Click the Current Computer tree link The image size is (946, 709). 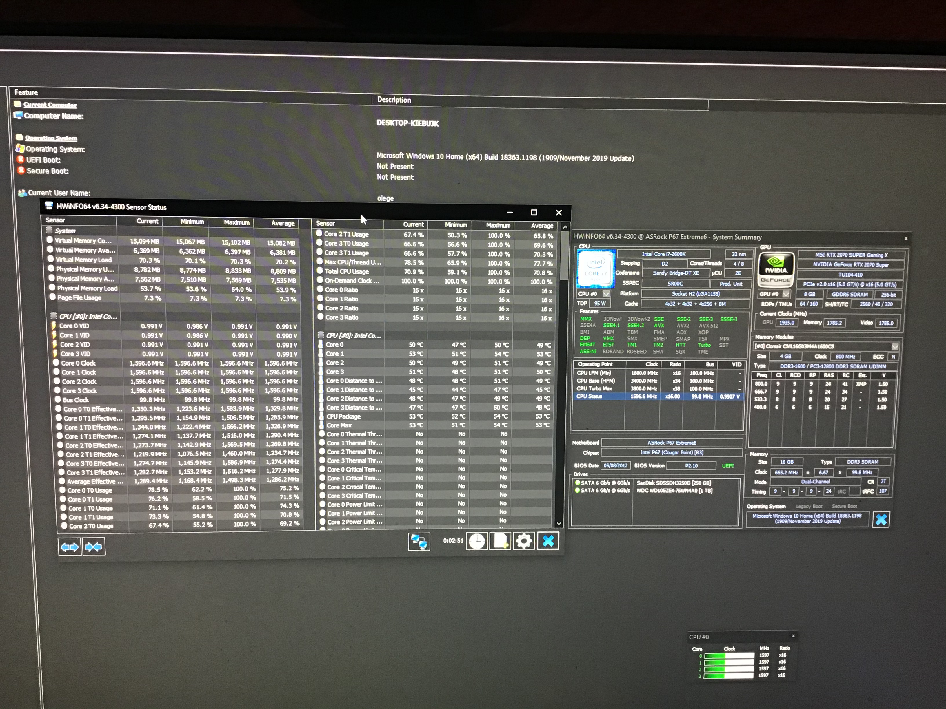50,105
